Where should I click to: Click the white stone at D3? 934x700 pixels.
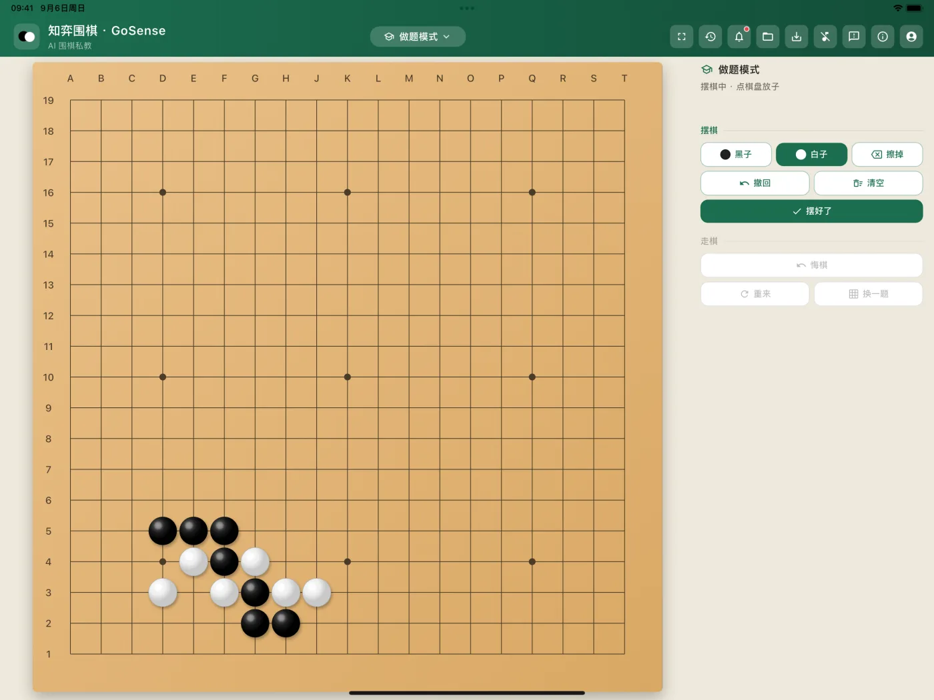(x=163, y=593)
